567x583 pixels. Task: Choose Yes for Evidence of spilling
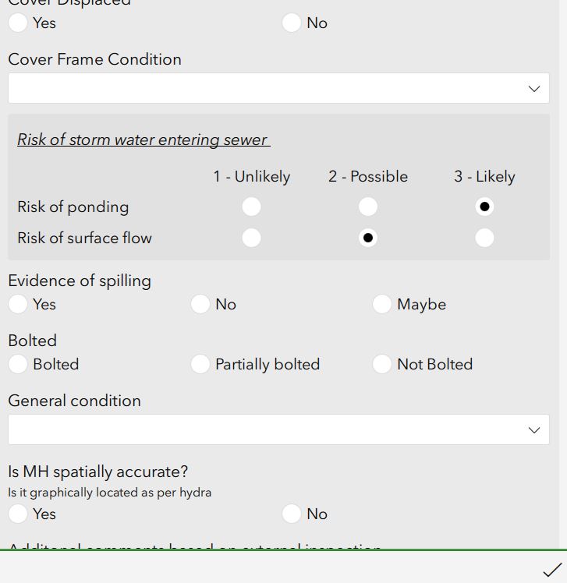[18, 304]
